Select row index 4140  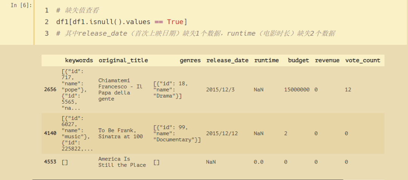pyautogui.click(x=50, y=133)
